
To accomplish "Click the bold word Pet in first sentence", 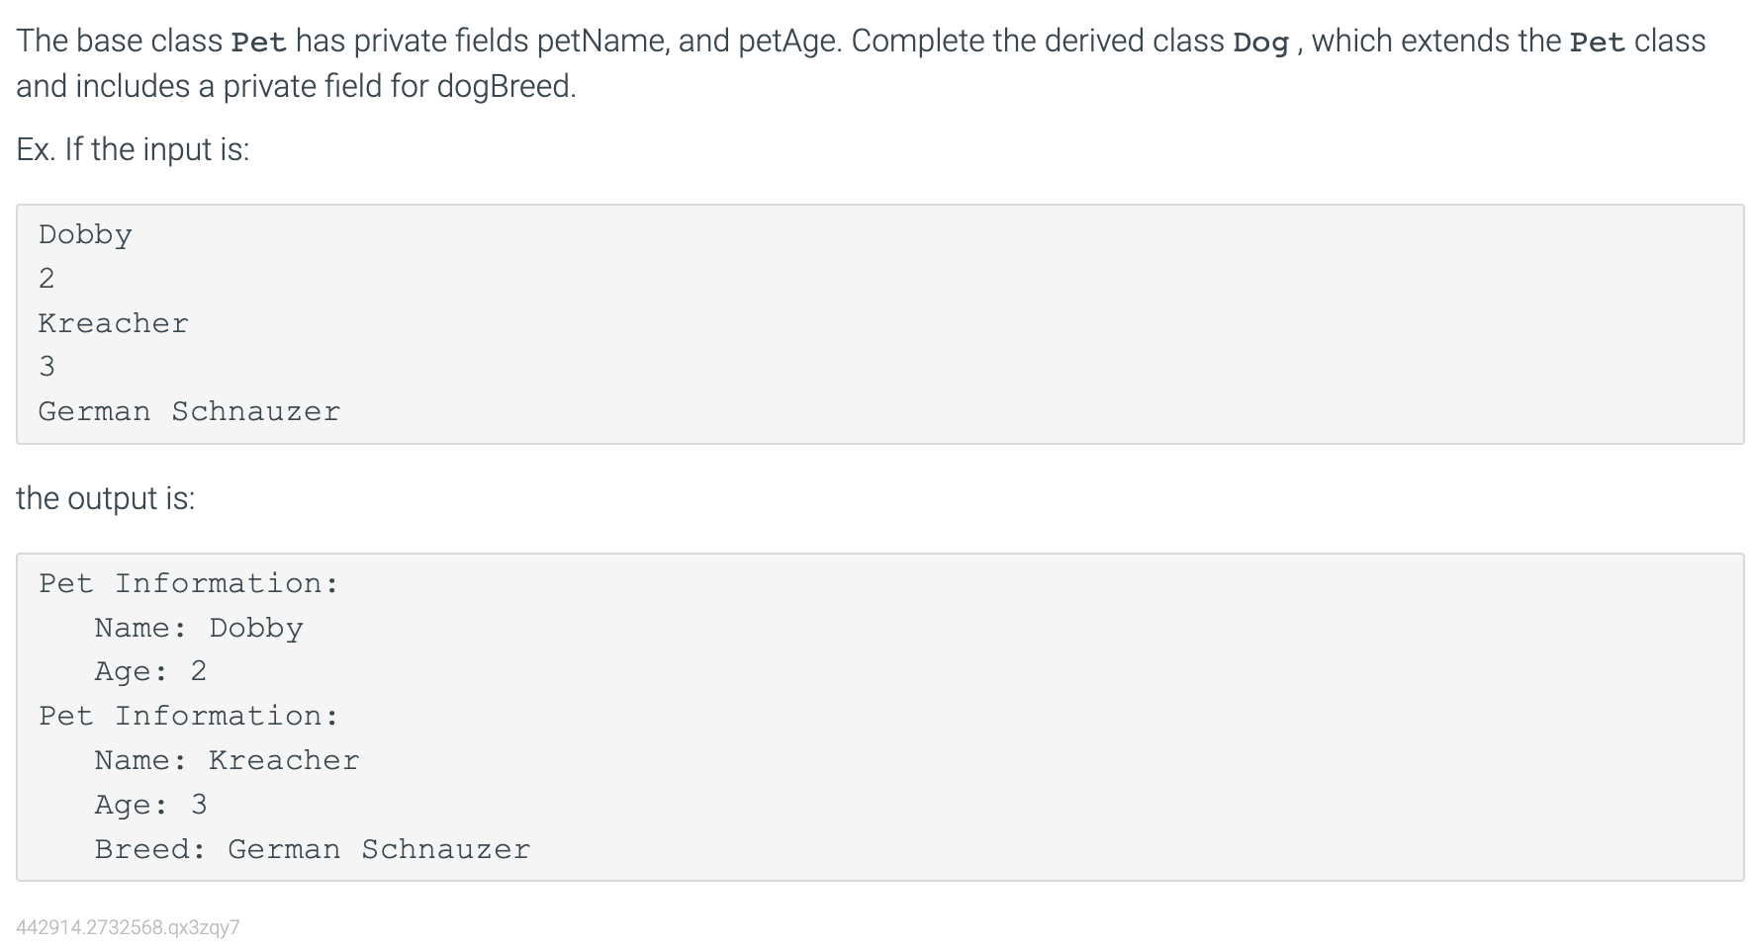I will click(258, 42).
